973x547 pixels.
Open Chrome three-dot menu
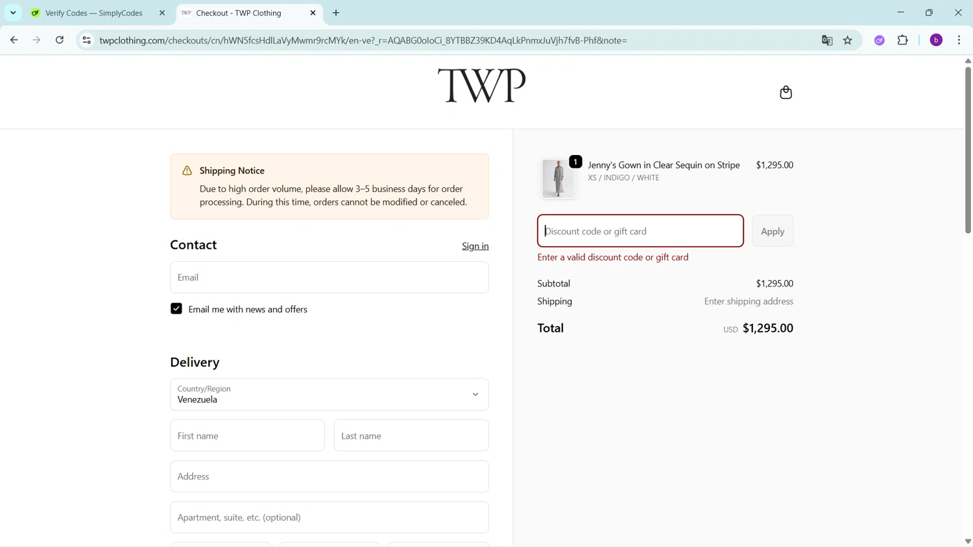pyautogui.click(x=959, y=40)
